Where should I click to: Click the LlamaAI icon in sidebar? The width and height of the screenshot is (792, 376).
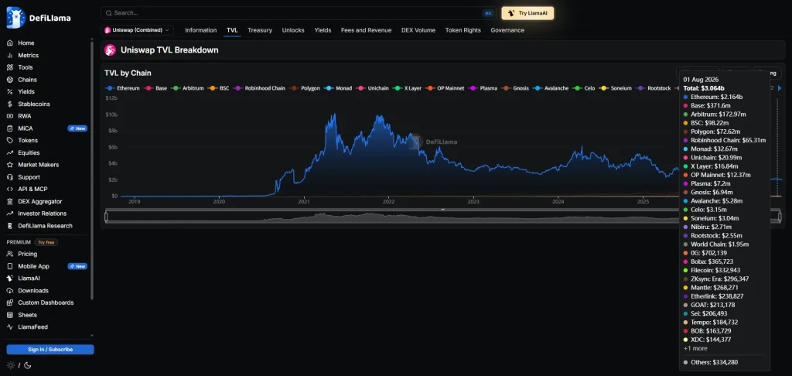click(9, 278)
